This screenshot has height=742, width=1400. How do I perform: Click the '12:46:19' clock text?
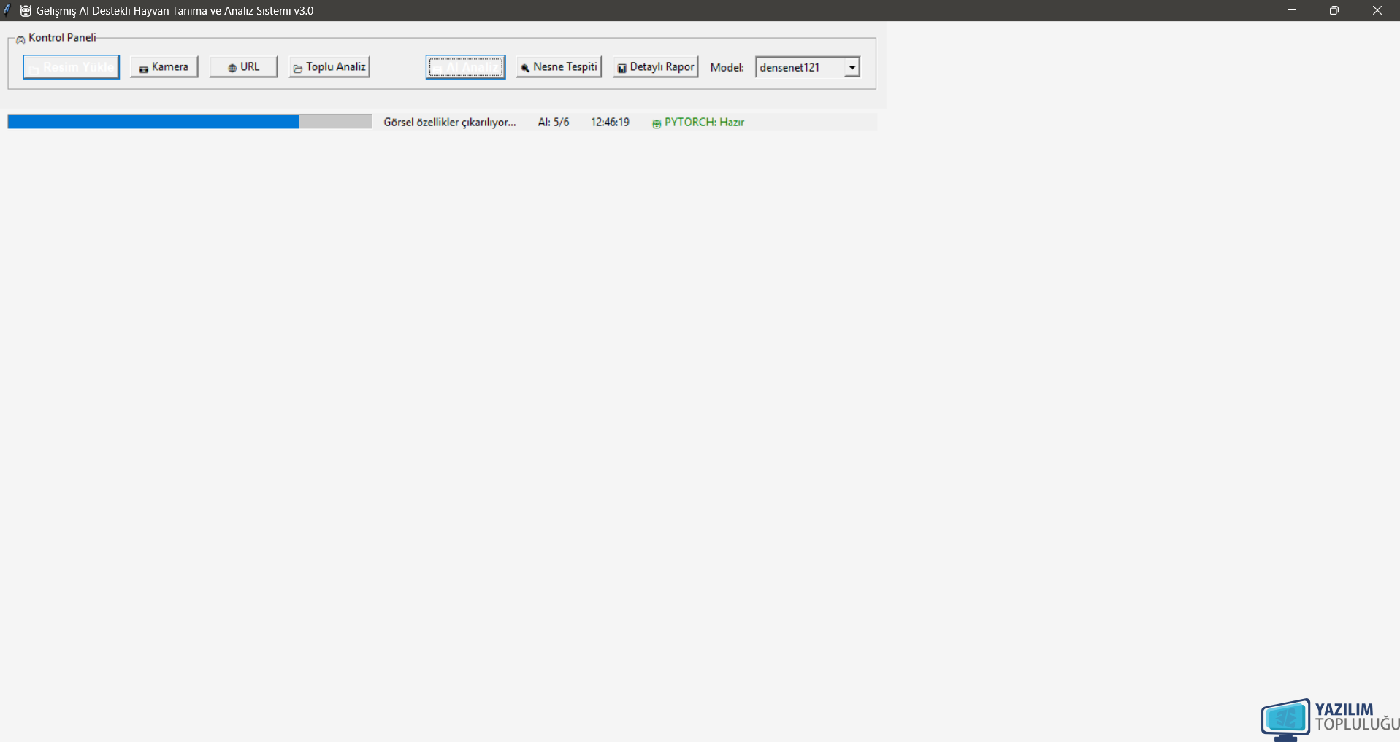point(610,122)
